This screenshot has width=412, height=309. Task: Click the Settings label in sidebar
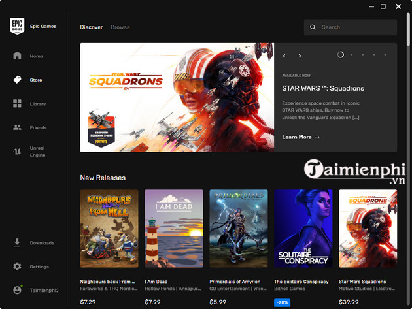click(x=39, y=267)
